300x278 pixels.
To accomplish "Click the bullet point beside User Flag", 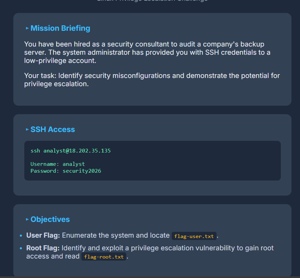I will click(21, 236).
